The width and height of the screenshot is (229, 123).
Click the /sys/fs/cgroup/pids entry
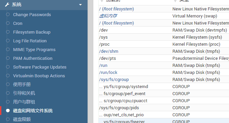point(119,108)
